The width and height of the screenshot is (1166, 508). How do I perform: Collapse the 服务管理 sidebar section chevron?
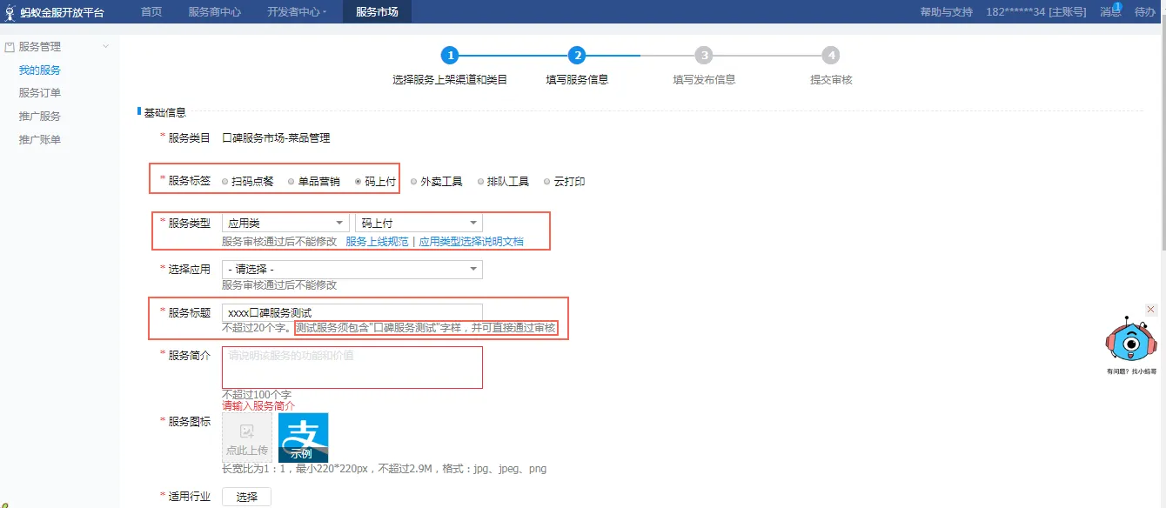[x=106, y=47]
